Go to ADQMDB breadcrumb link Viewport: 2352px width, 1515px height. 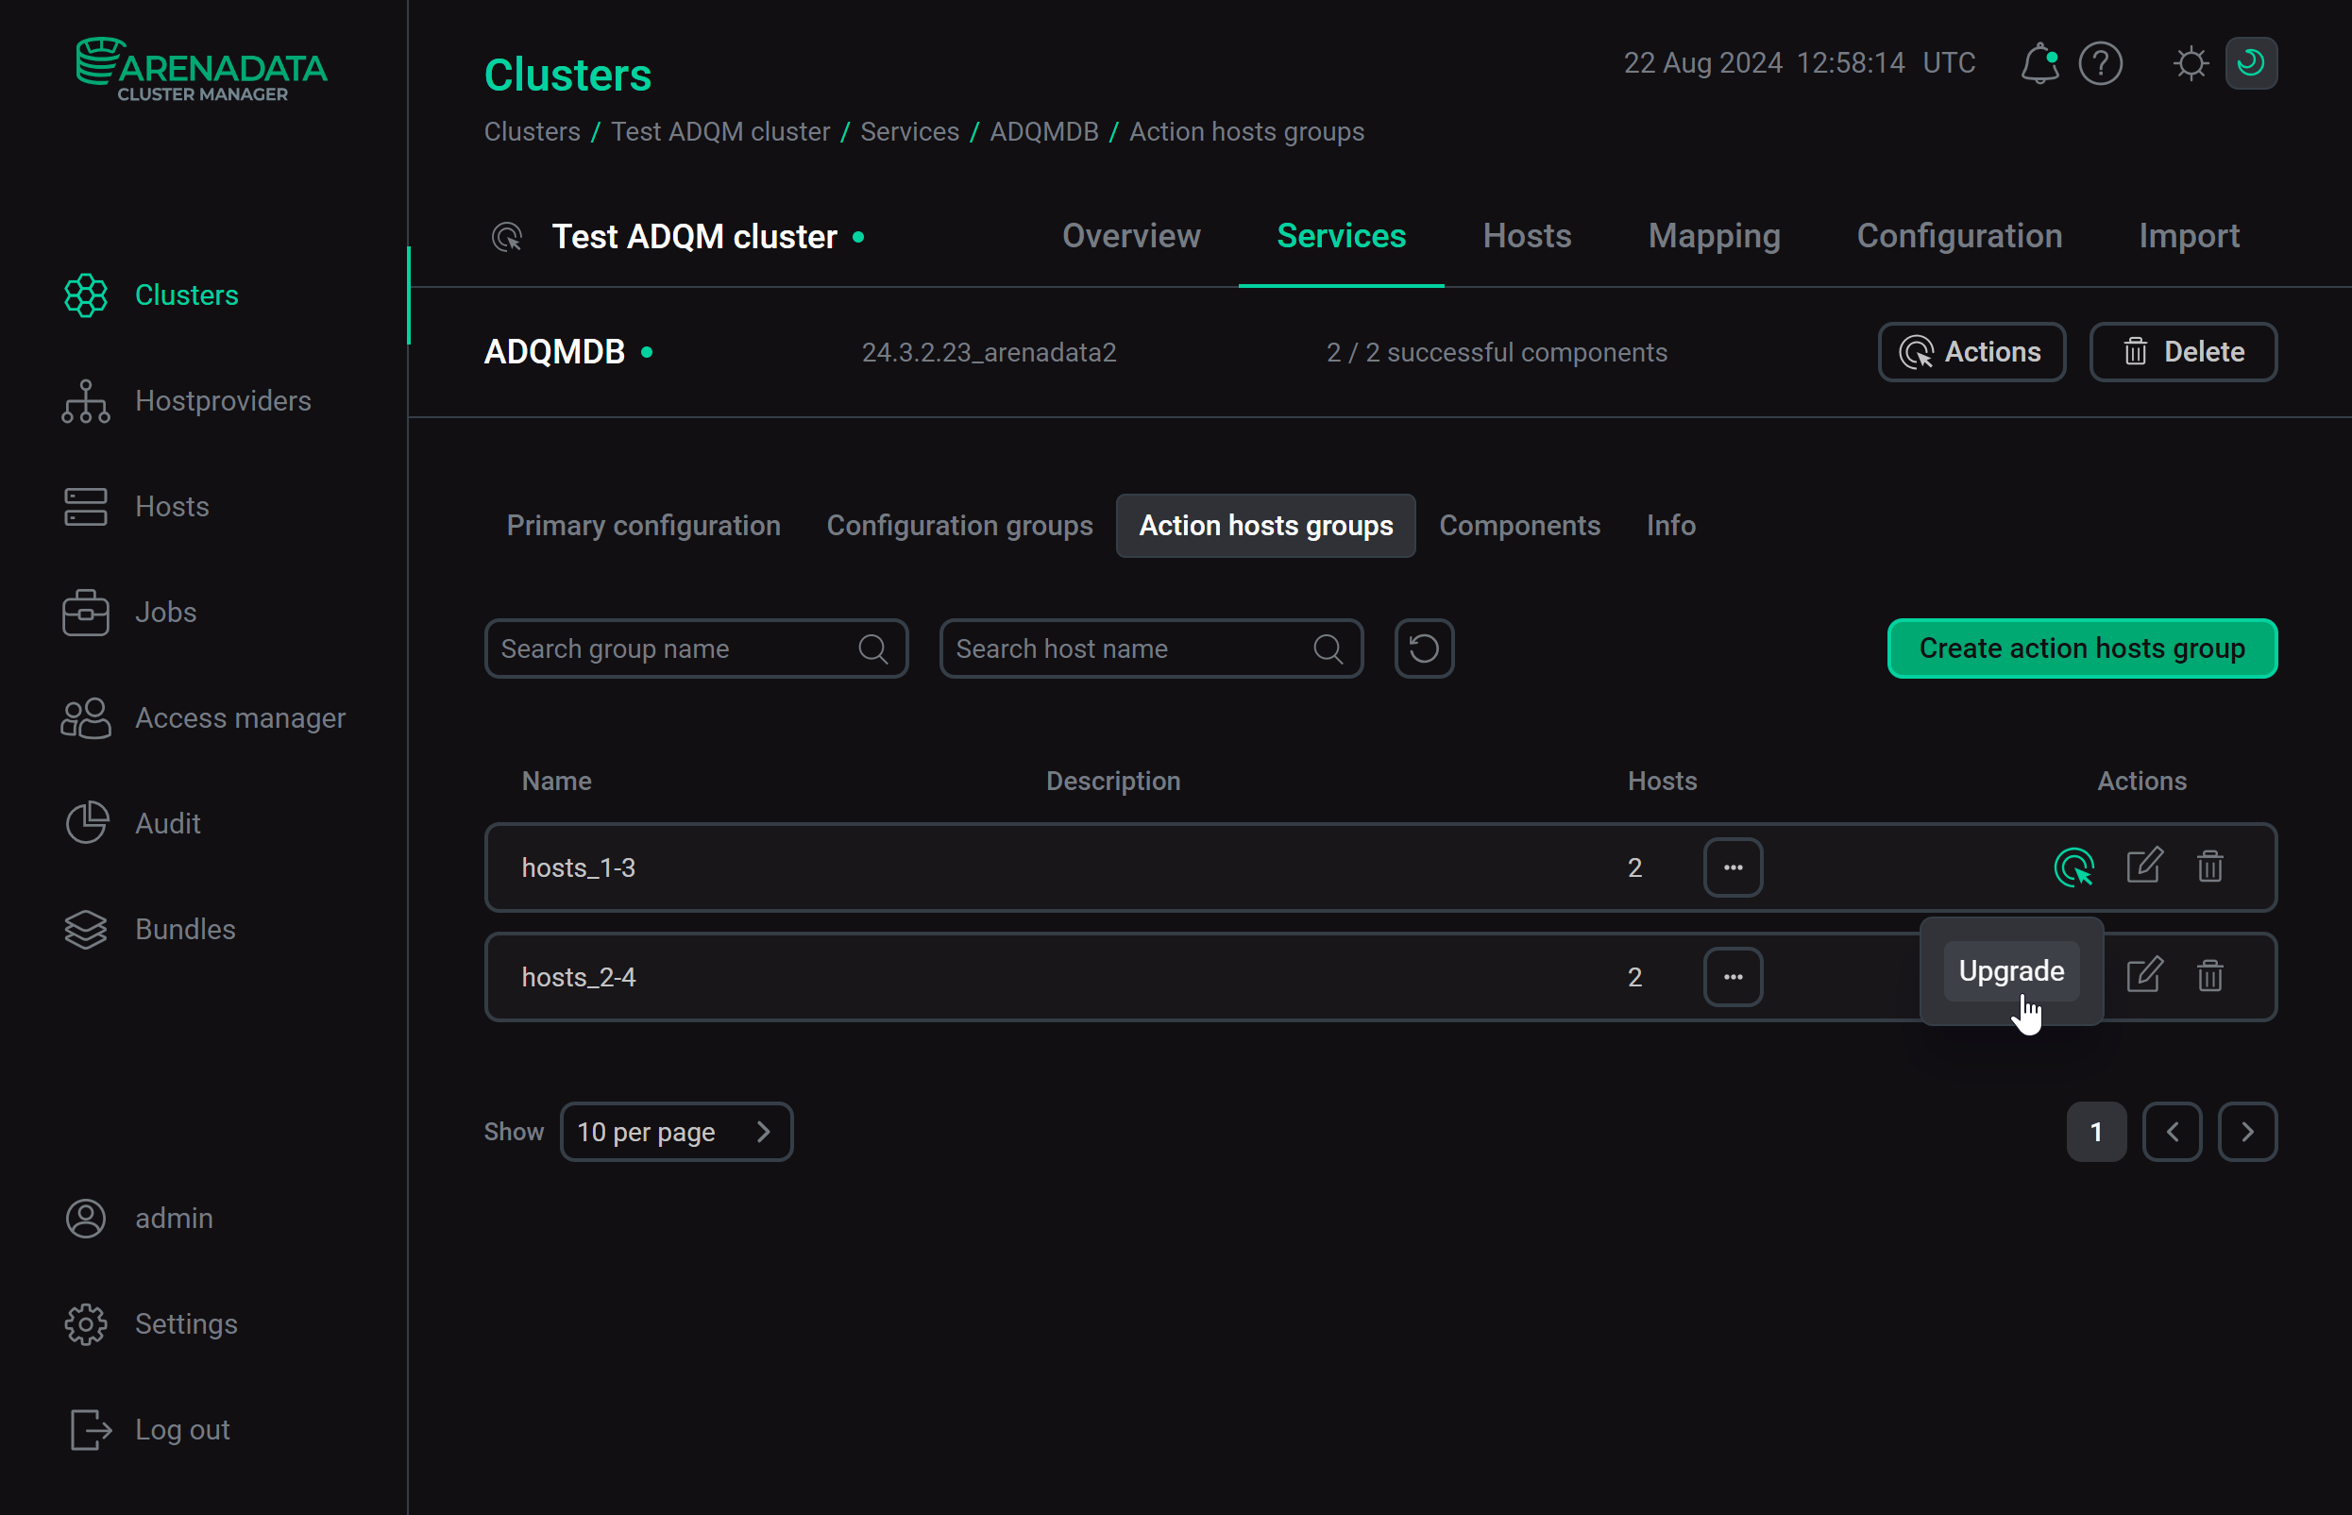(x=1043, y=132)
